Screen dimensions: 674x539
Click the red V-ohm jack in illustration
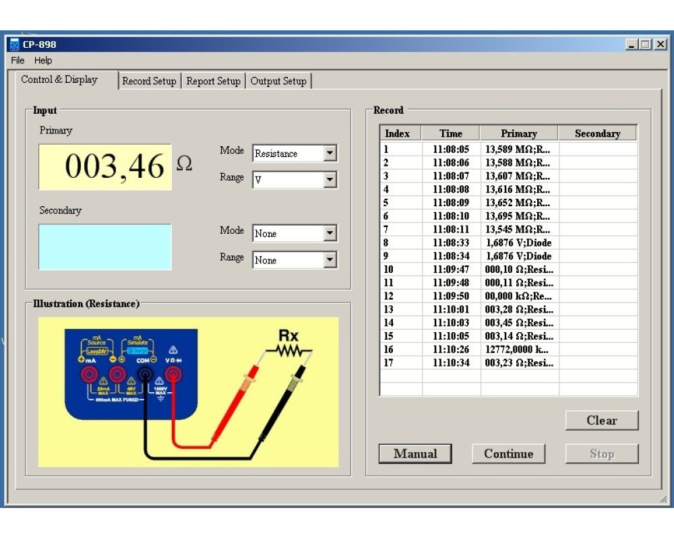click(x=173, y=374)
